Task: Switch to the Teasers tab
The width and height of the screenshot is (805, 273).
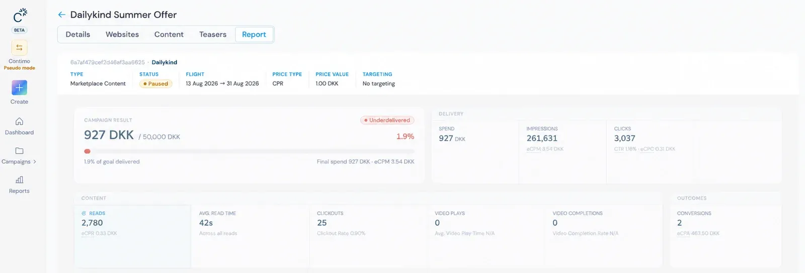Action: tap(213, 34)
